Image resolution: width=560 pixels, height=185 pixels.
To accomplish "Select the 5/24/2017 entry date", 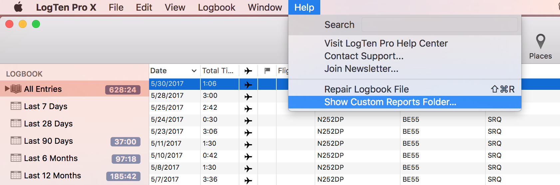I will tap(167, 119).
